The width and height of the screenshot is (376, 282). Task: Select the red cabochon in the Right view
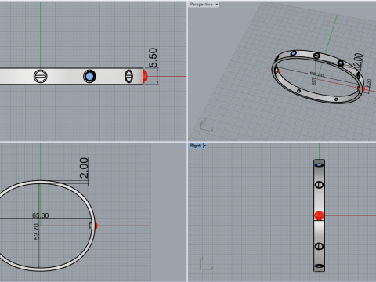pyautogui.click(x=319, y=215)
